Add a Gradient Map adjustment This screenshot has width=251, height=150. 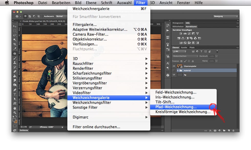pyautogui.click(x=197, y=43)
